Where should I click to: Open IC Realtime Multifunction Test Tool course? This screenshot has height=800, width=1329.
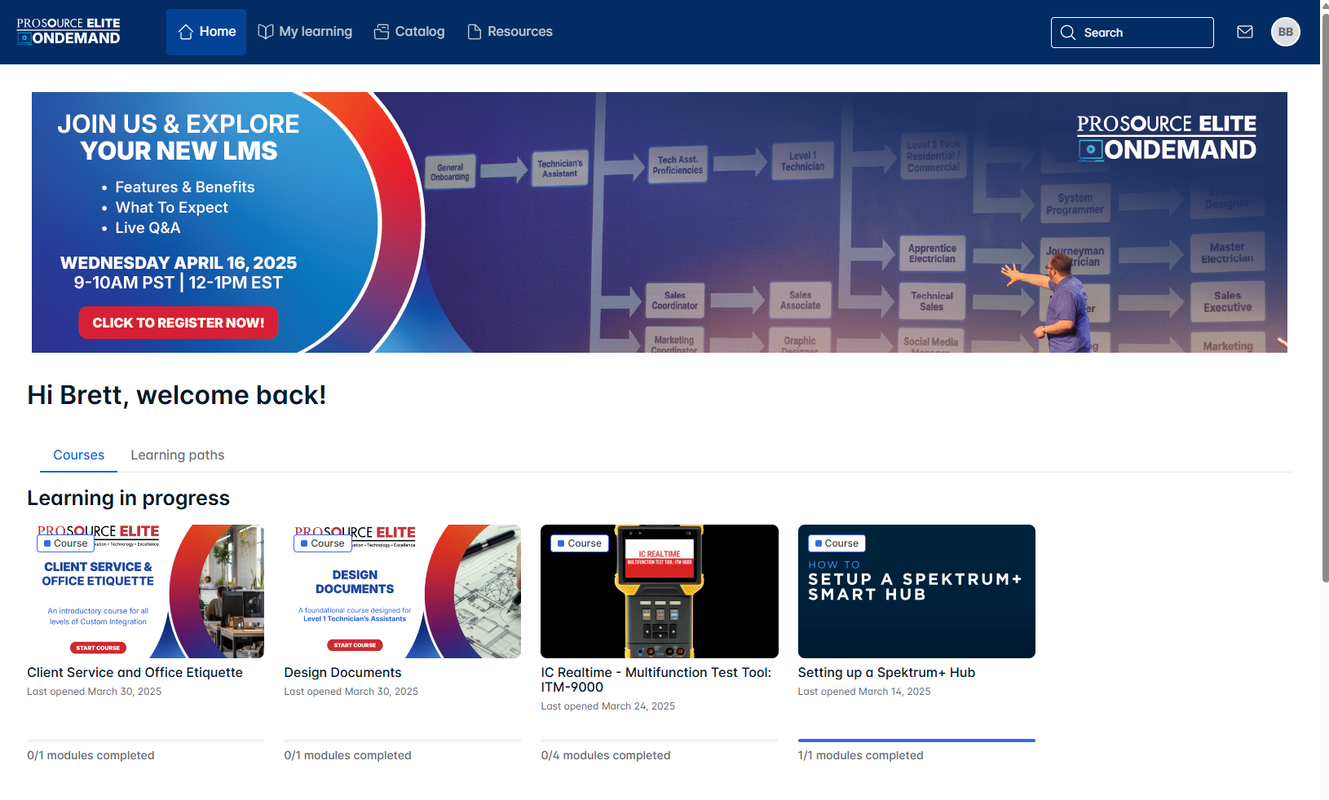[x=656, y=679]
